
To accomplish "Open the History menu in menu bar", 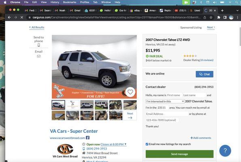I will [x=55, y=2].
